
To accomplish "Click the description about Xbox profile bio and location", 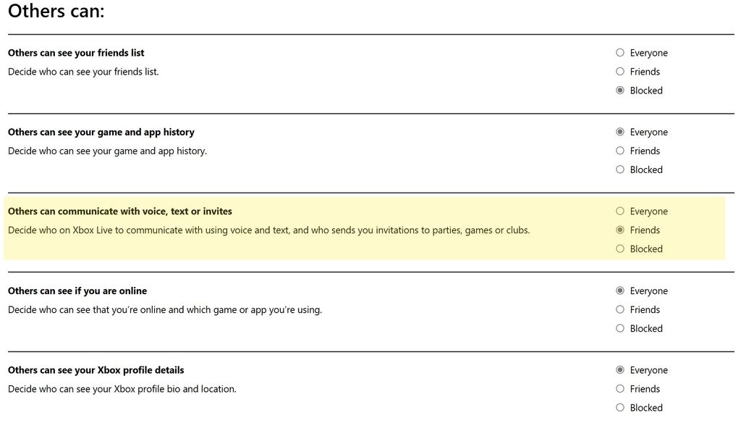I will click(x=122, y=388).
